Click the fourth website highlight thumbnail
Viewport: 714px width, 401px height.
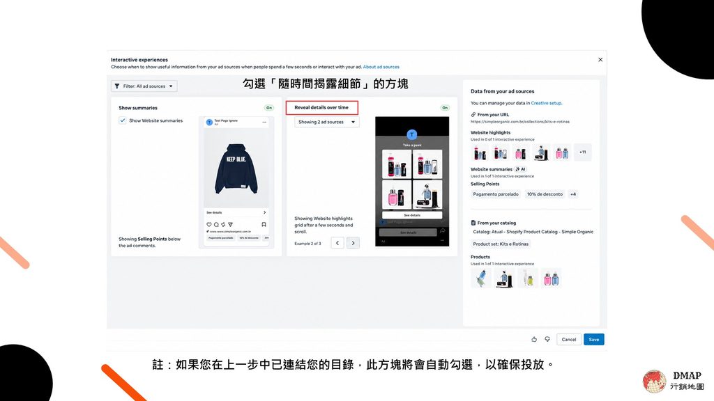[541, 152]
